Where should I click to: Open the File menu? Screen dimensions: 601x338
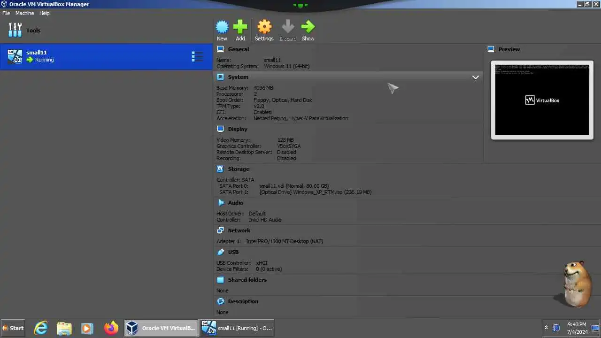pyautogui.click(x=6, y=13)
